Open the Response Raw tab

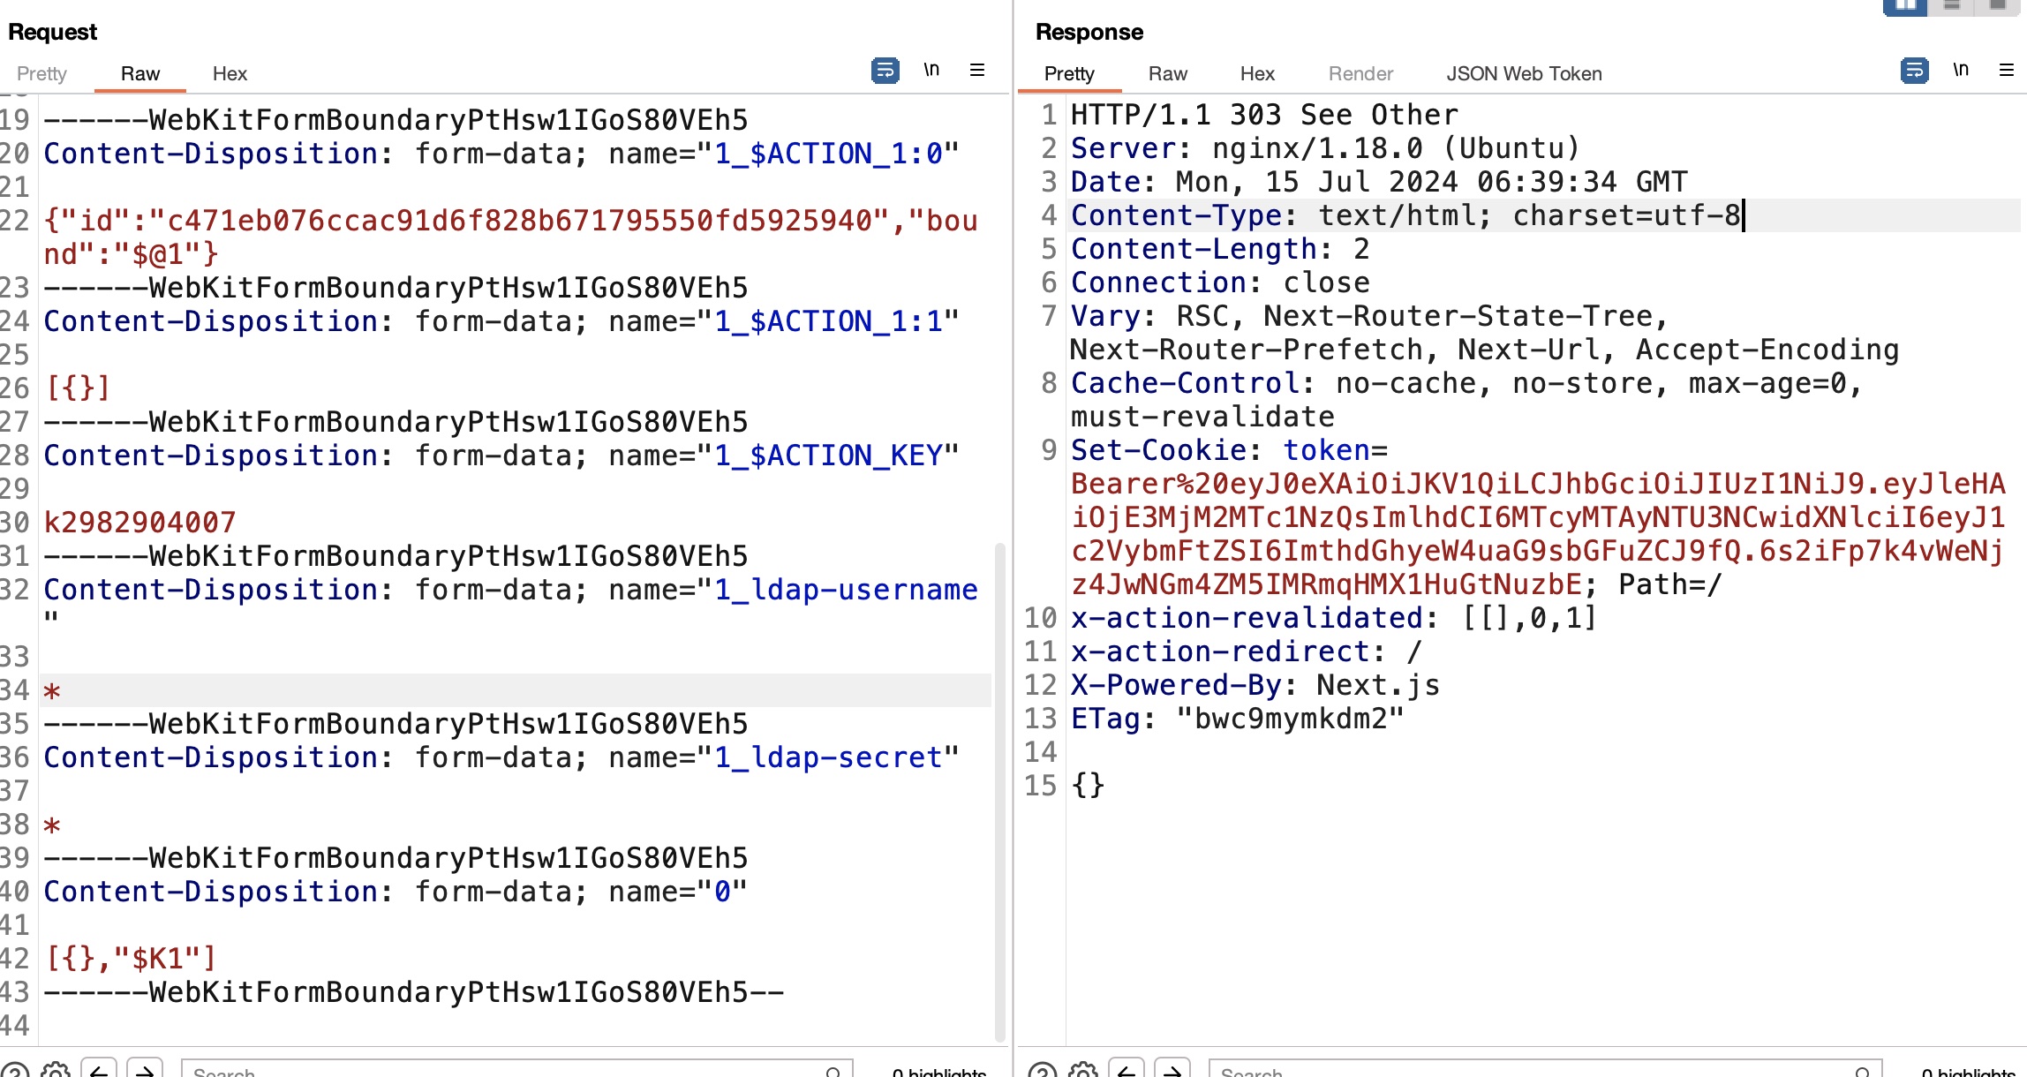(x=1167, y=74)
